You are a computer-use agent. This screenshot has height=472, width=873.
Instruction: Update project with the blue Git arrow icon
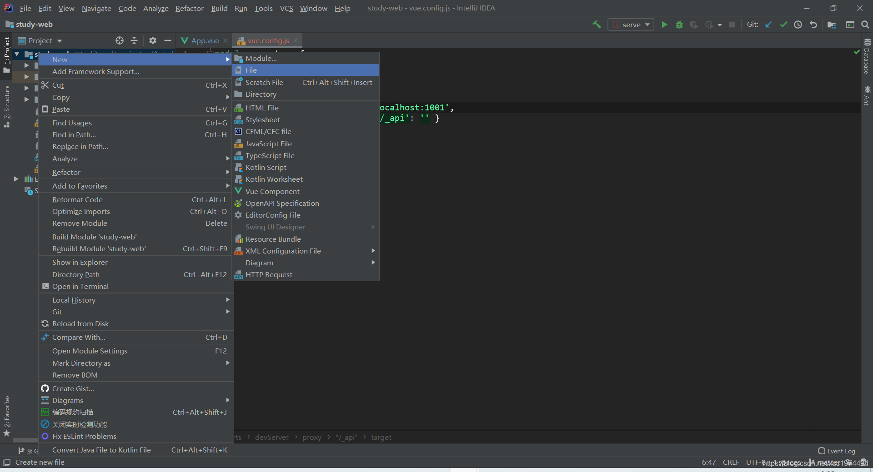pyautogui.click(x=768, y=25)
